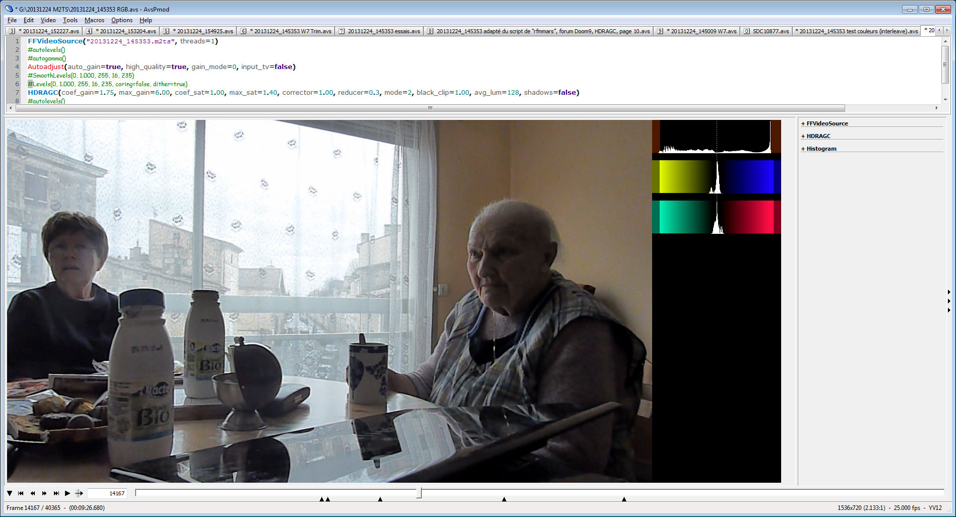This screenshot has height=517, width=956.
Task: Click the yellow-blue U chroma histogram
Action: 717,177
